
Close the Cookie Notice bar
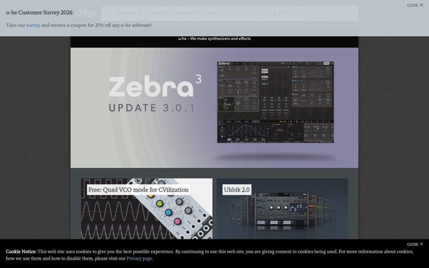(x=415, y=244)
